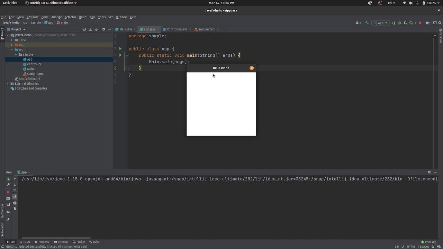Collapse all items in Project panel
443x249 pixels.
pos(96,29)
